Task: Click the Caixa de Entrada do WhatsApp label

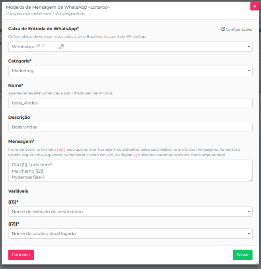Action: click(43, 29)
